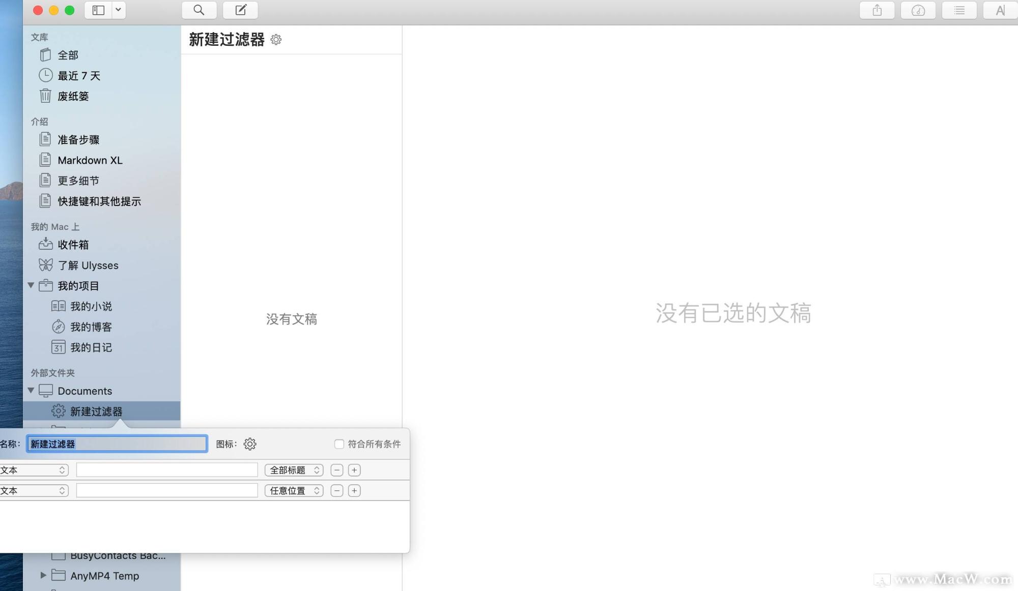Expand the AnyMP4 Temp folder

[43, 575]
